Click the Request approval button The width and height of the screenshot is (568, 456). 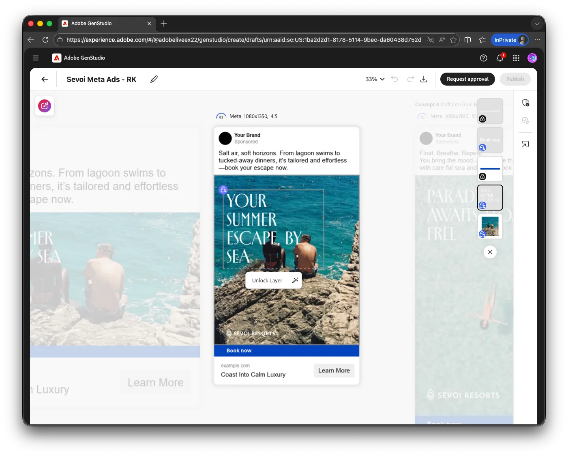coord(467,79)
